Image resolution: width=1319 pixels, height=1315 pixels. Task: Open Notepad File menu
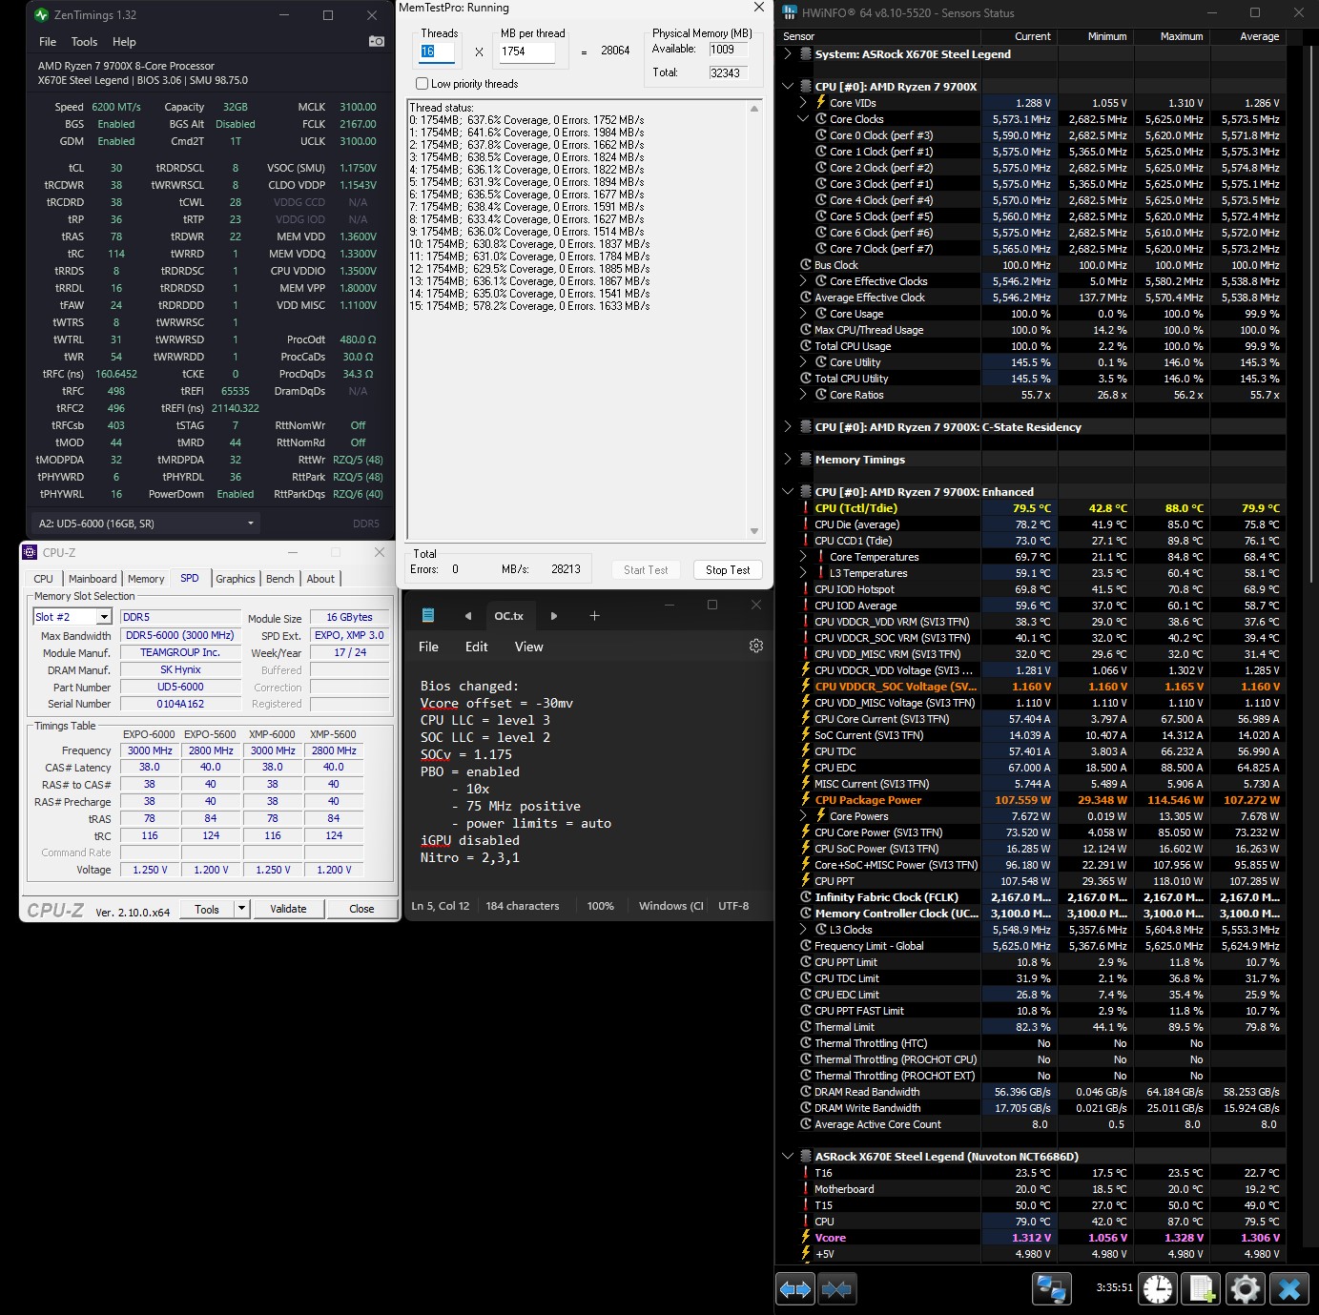[x=429, y=647]
